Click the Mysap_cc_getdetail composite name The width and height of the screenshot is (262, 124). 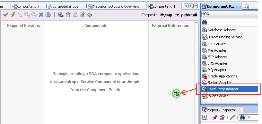click(x=179, y=15)
